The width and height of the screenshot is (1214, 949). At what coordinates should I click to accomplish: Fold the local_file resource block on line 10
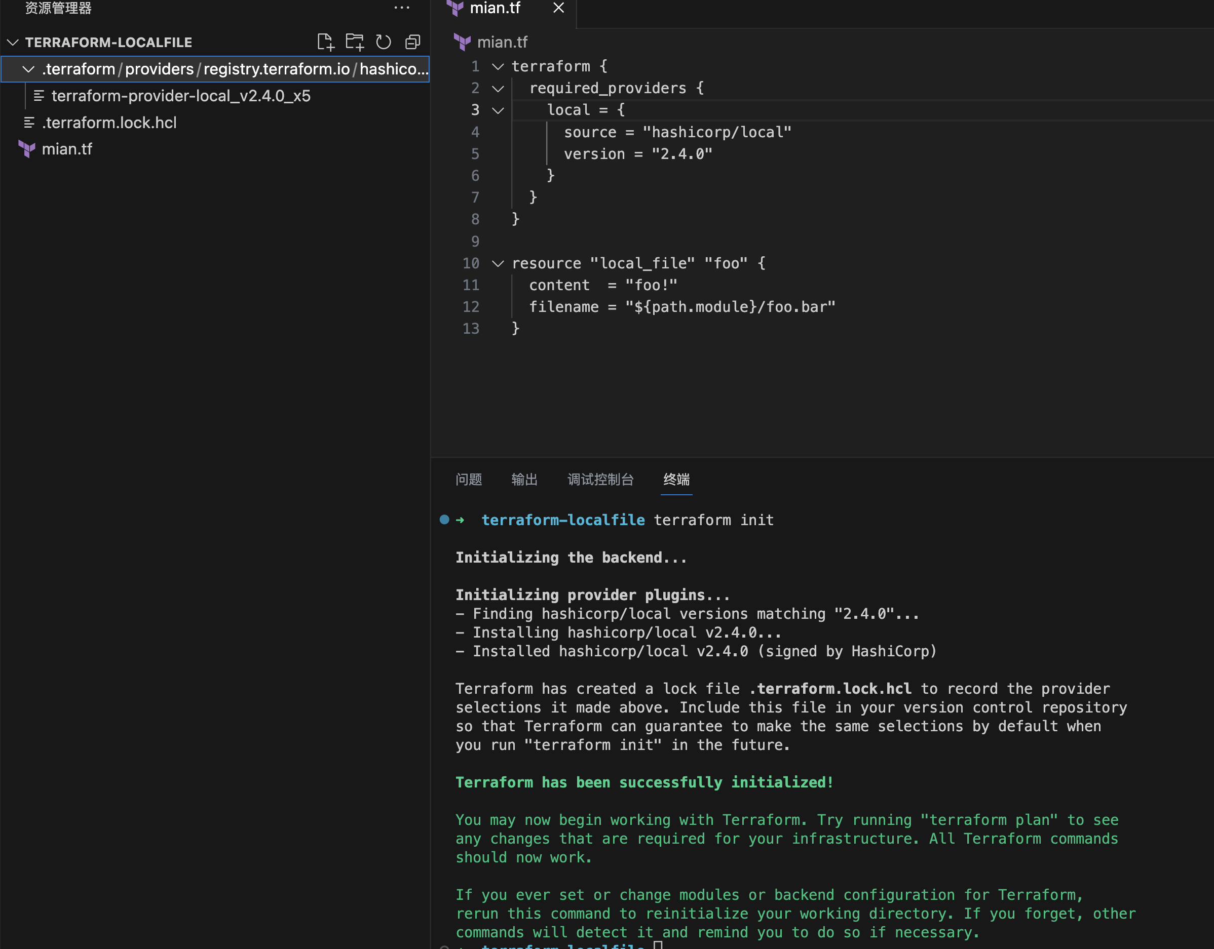tap(498, 263)
